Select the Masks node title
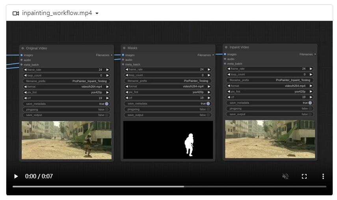This screenshot has height=200, width=337. tap(132, 48)
